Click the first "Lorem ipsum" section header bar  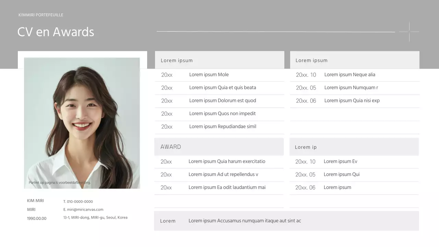click(177, 60)
